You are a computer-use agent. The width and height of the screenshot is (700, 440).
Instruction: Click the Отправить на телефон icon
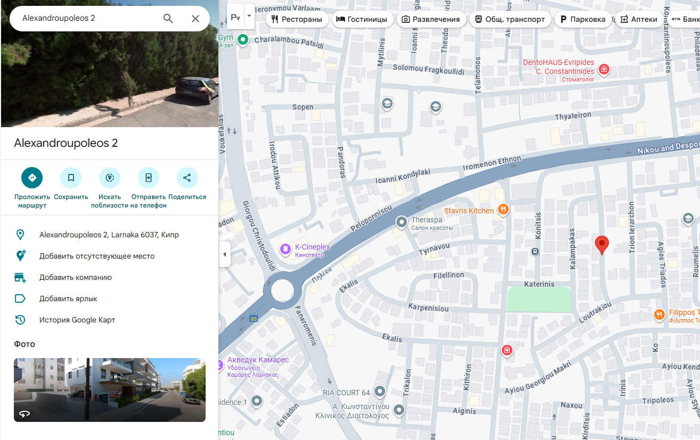click(149, 178)
